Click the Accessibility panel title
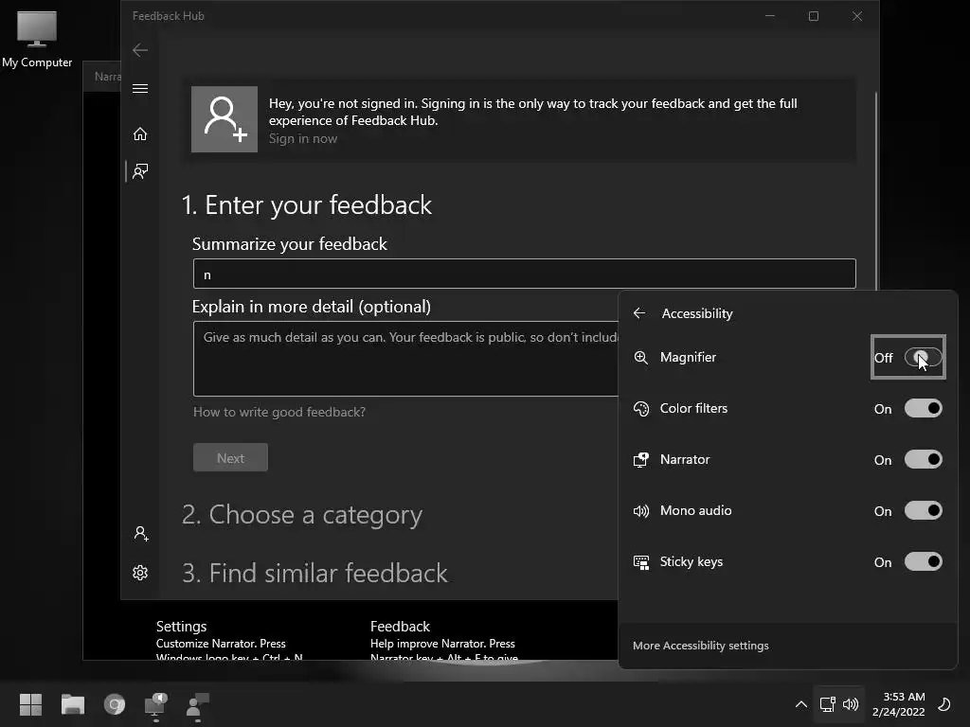This screenshot has width=970, height=727. click(x=697, y=313)
